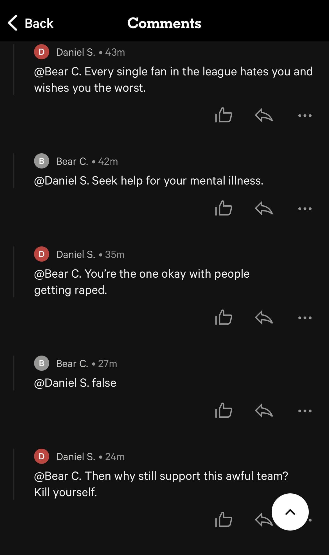This screenshot has width=329, height=555.
Task: Open more options on Bear C.'s 42m comment
Action: 305,209
